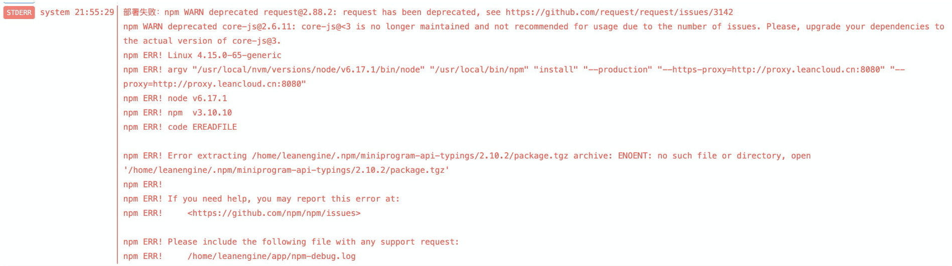Click the 21:55:29 timestamp
The width and height of the screenshot is (952, 266).
(94, 12)
